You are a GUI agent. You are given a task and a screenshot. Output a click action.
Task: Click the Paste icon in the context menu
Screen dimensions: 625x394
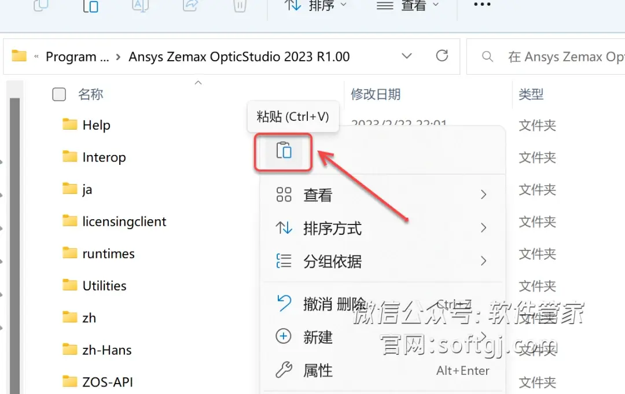click(x=284, y=151)
